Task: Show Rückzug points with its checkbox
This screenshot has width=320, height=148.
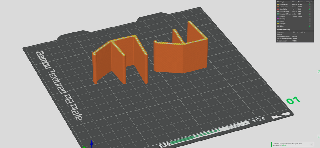Action: coord(310,19)
